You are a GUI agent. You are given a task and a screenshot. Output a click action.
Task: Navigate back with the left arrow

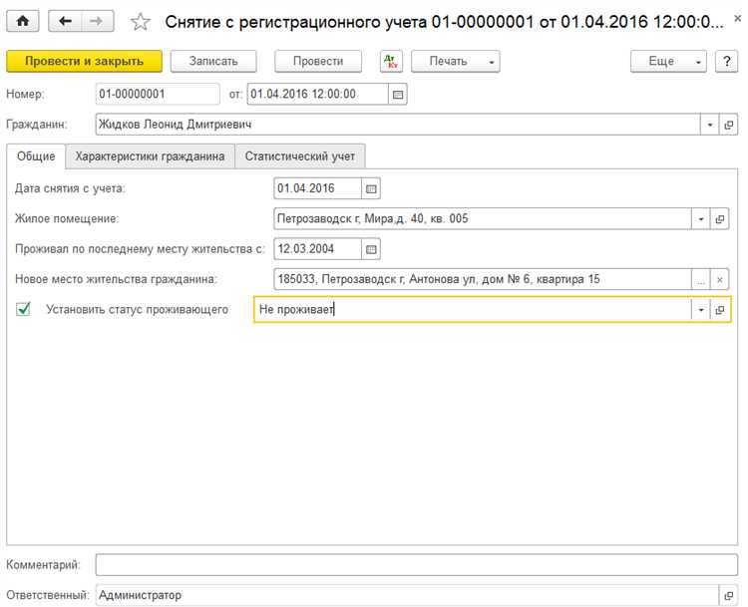(x=66, y=22)
